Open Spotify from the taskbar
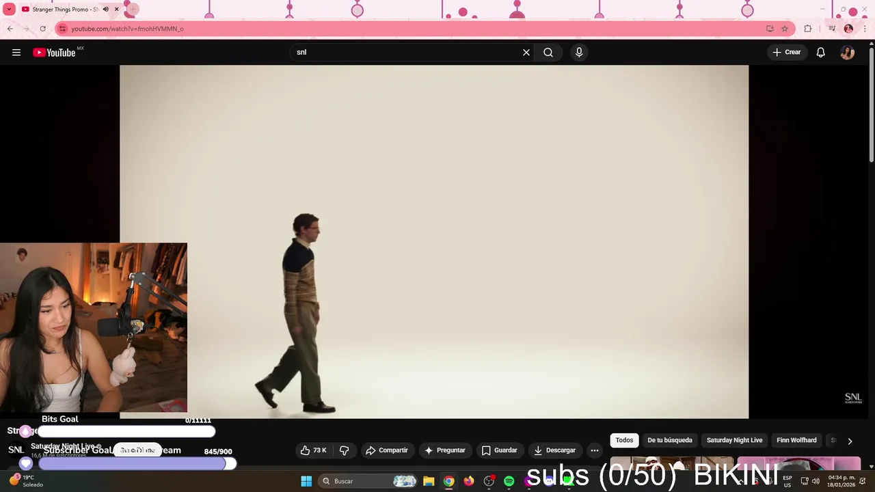This screenshot has width=875, height=492. (509, 481)
